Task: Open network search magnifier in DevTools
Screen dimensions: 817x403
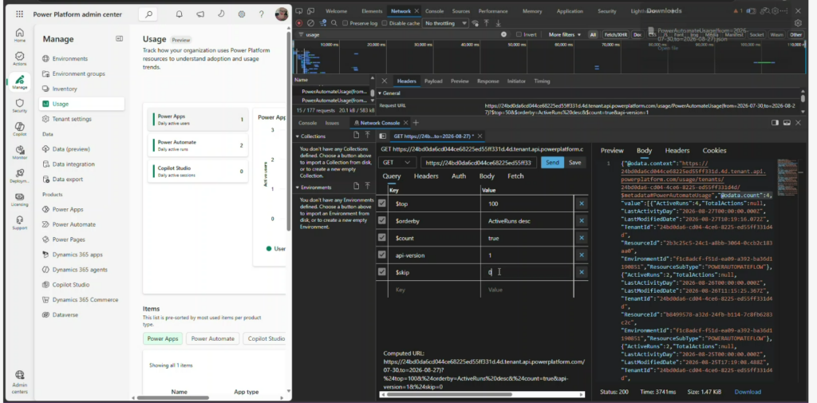Action: (334, 23)
